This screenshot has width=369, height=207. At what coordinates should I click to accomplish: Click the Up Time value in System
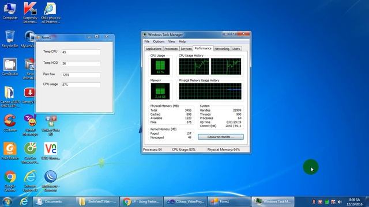click(234, 122)
